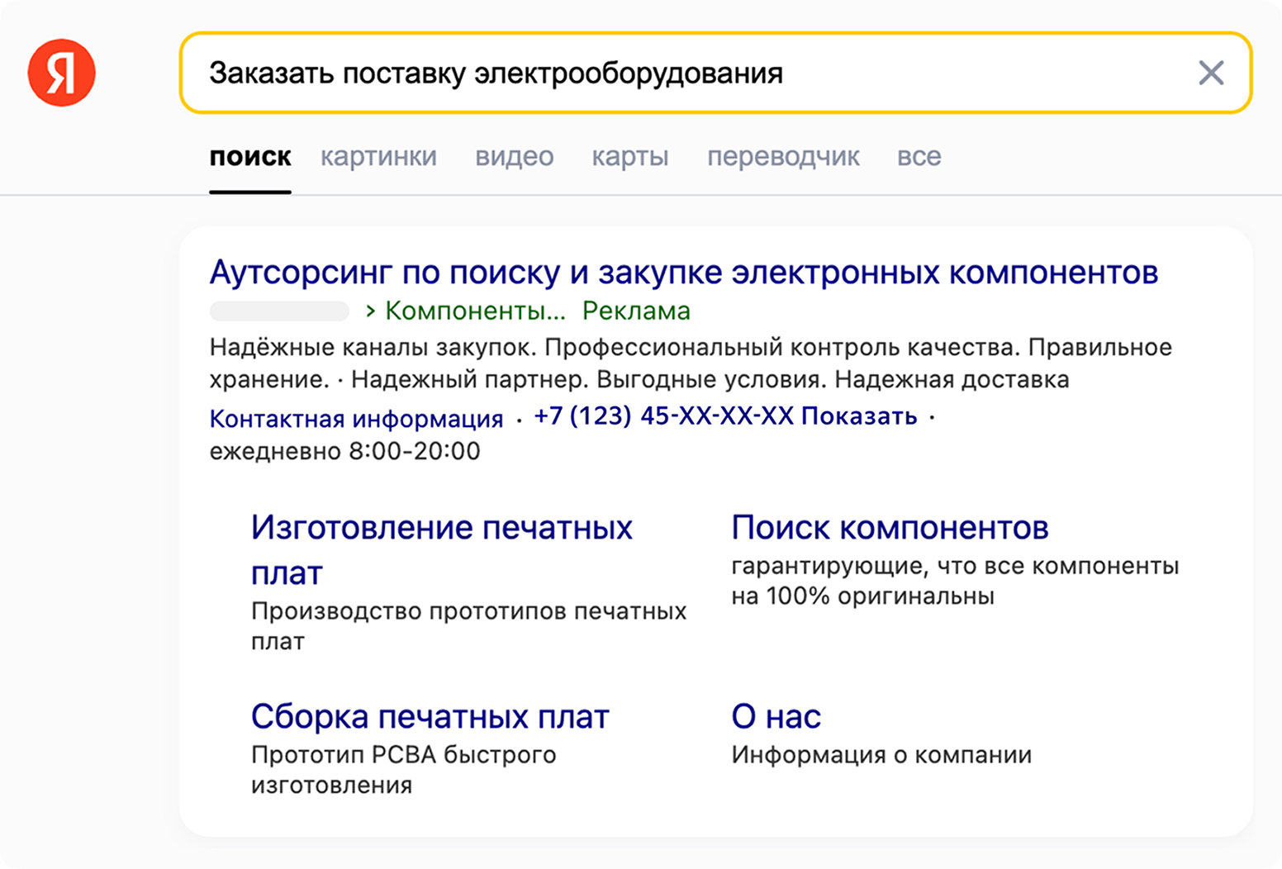Click the Реклама ad label

click(x=636, y=311)
